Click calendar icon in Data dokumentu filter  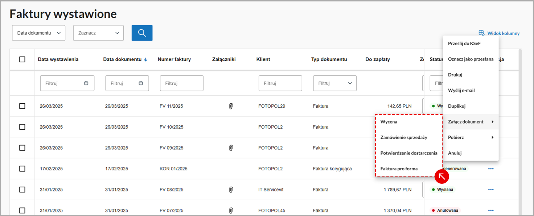[x=141, y=83]
